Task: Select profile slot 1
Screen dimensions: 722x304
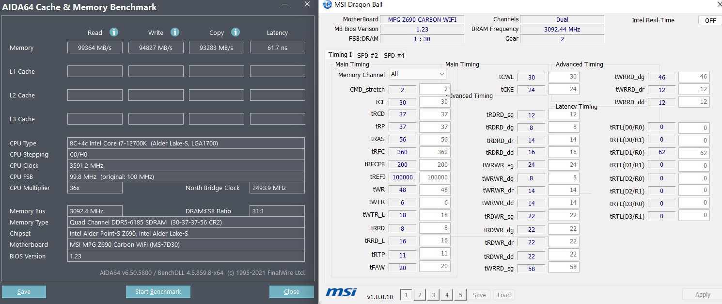Action: (x=406, y=295)
